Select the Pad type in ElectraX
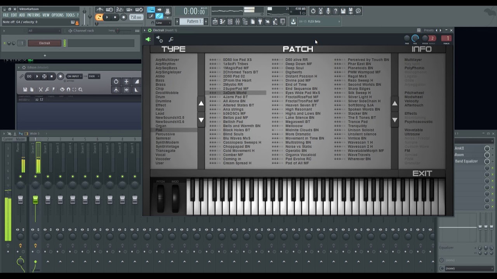 [x=159, y=130]
